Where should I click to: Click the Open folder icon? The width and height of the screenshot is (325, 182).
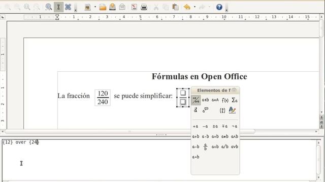coord(103,7)
